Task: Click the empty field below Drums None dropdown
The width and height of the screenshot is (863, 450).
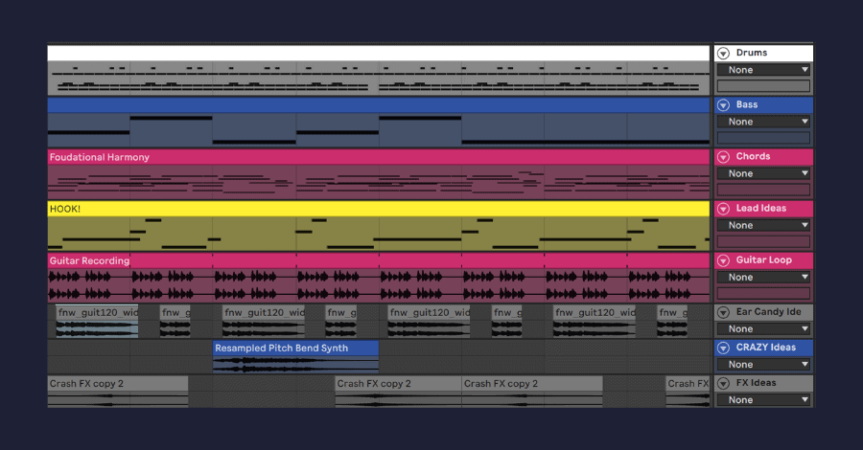Action: pyautogui.click(x=763, y=86)
